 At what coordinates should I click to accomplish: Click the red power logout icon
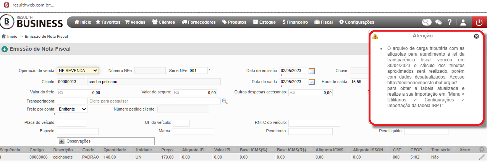479,22
